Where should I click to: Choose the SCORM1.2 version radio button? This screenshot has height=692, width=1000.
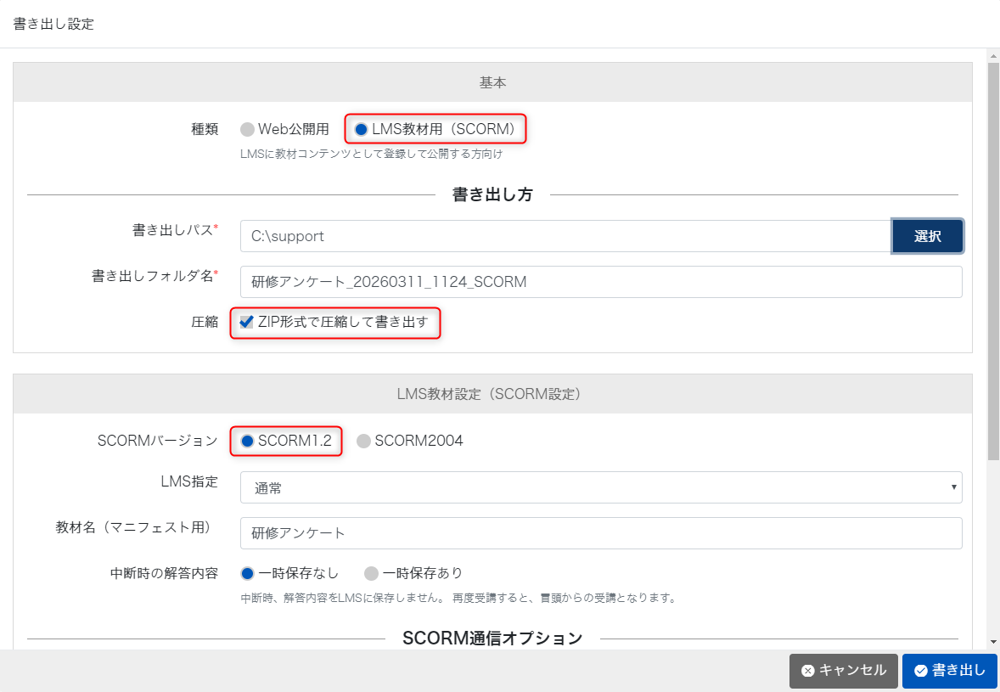[247, 441]
